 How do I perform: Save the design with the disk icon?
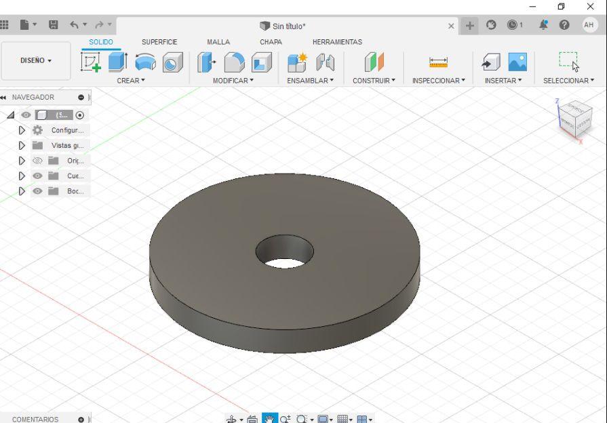pyautogui.click(x=54, y=25)
